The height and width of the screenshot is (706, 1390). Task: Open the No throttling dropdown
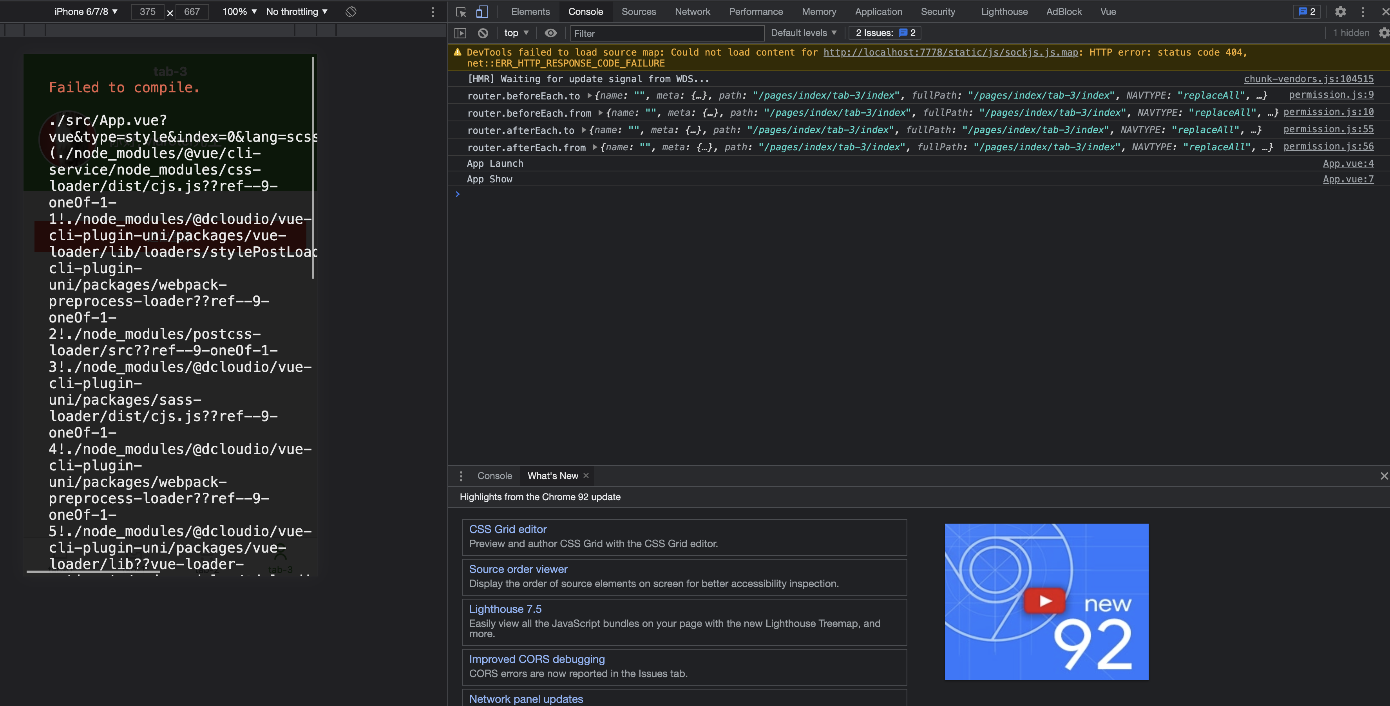tap(297, 11)
